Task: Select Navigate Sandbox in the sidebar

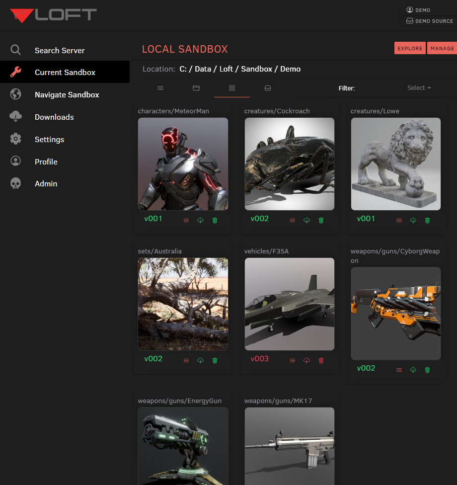Action: click(x=67, y=94)
